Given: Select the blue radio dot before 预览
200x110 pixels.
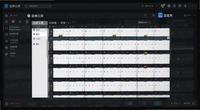Looking at the screenshot, I should (58, 23).
